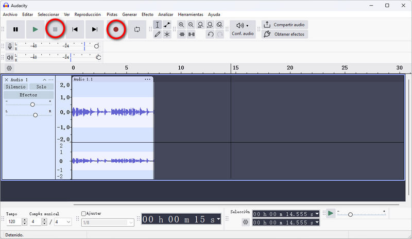Pause playback with the Pause button
This screenshot has height=239, width=412.
(x=15, y=29)
